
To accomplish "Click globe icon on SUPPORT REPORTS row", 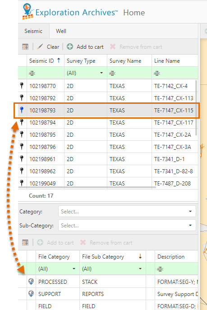I will (31, 294).
